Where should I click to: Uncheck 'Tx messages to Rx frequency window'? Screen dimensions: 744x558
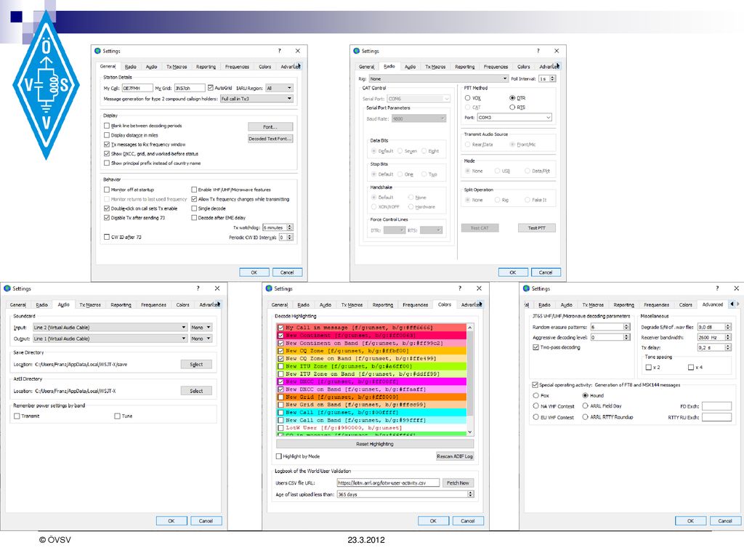coord(107,145)
